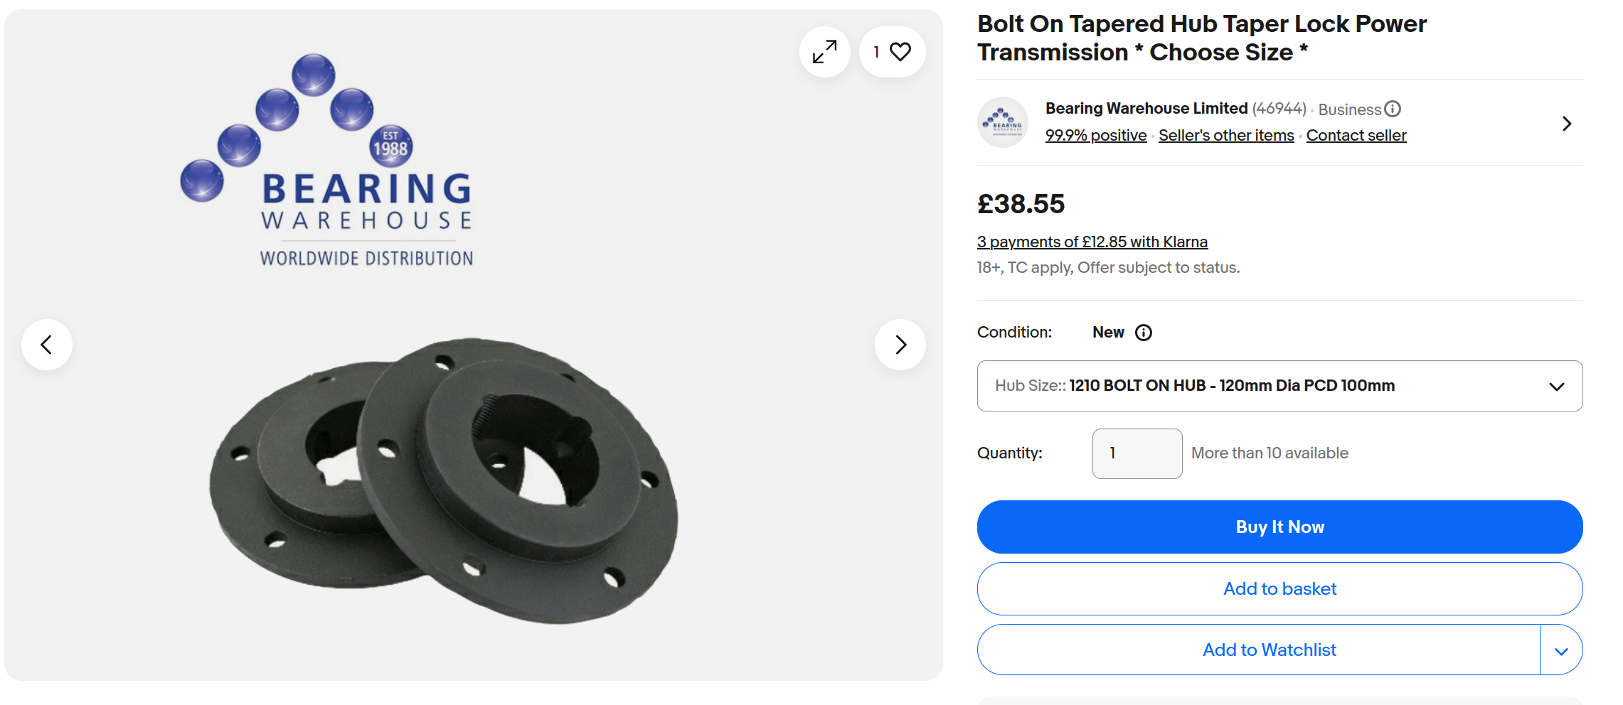1623x705 pixels.
Task: Open 99.9% positive feedback link
Action: [x=1095, y=136]
